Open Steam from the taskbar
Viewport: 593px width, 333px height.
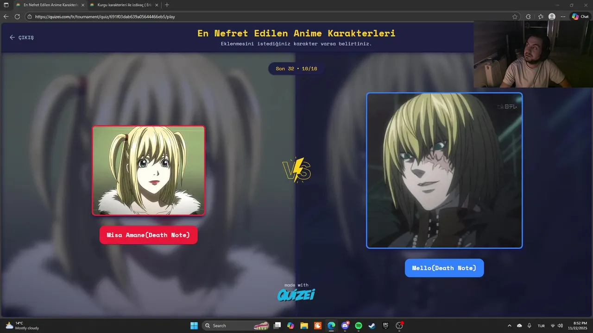pyautogui.click(x=372, y=326)
